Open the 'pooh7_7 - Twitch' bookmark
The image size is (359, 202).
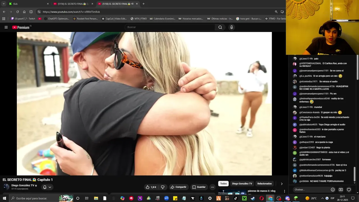pos(23,19)
